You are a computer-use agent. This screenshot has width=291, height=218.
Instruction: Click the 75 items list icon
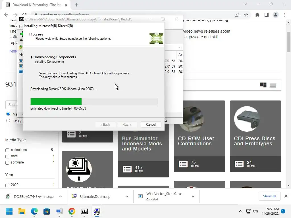point(183,164)
